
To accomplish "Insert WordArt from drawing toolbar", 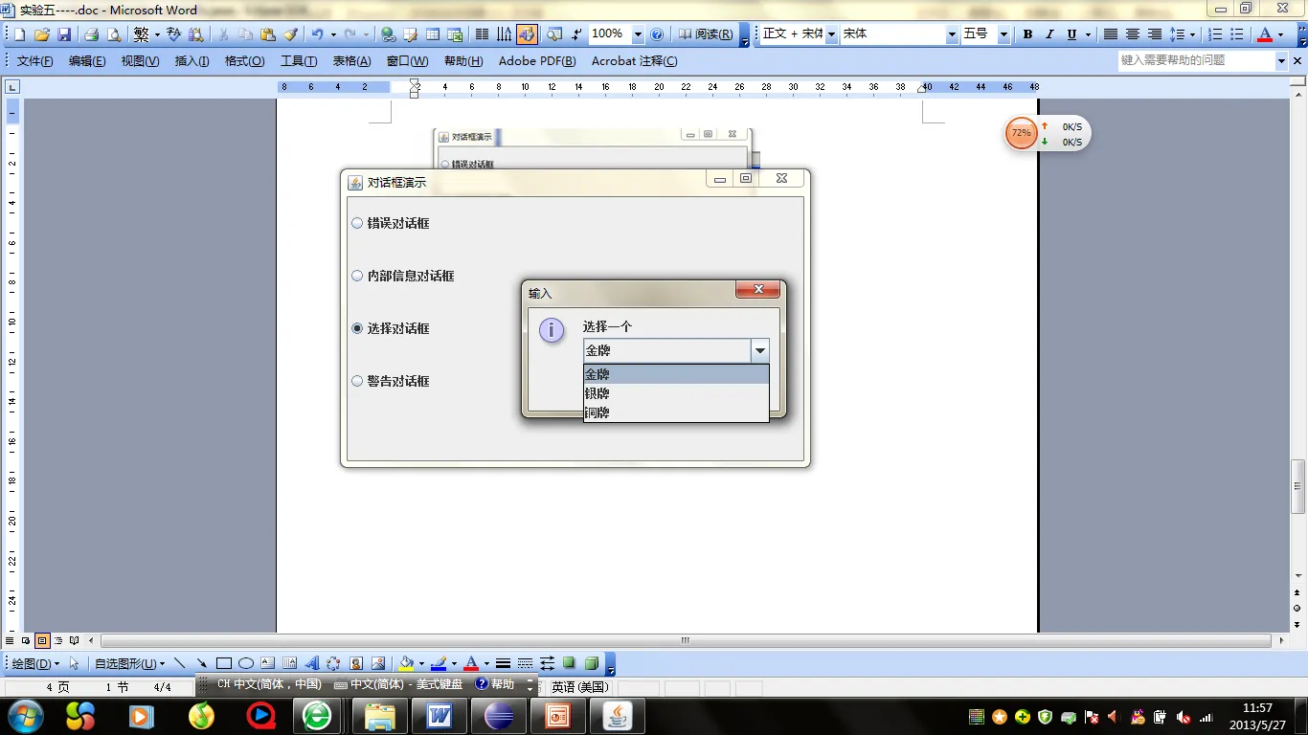I will [x=311, y=662].
